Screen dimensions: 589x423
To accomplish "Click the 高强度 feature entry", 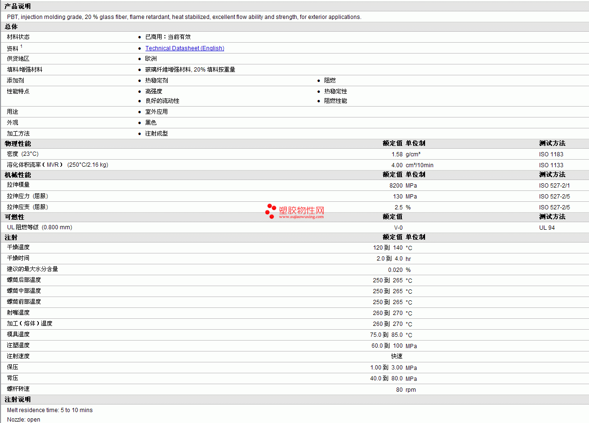I will pyautogui.click(x=154, y=91).
